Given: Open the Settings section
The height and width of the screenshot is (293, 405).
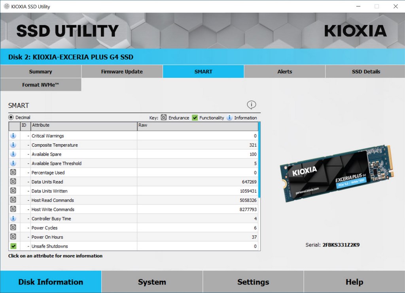Looking at the screenshot, I should pos(253,282).
